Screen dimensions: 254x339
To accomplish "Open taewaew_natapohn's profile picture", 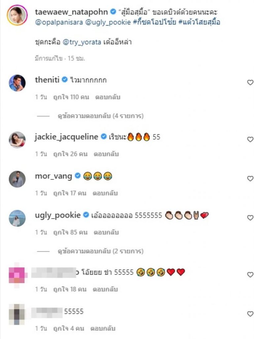I will pyautogui.click(x=17, y=15).
